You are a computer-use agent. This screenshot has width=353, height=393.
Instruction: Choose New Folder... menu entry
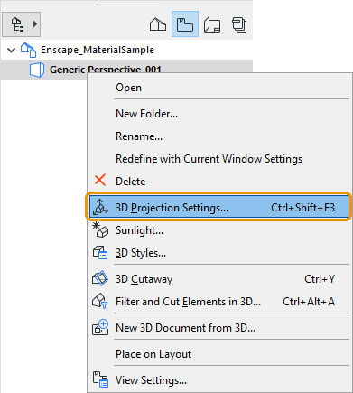pos(147,114)
